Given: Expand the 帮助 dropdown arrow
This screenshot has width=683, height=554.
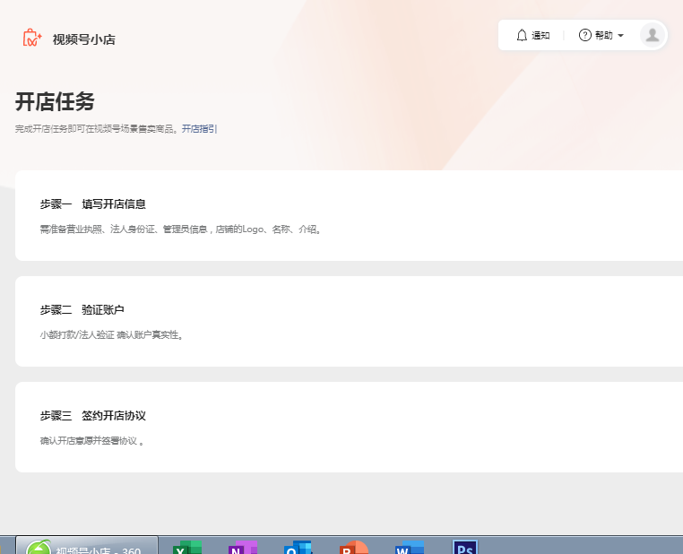Looking at the screenshot, I should (x=621, y=35).
